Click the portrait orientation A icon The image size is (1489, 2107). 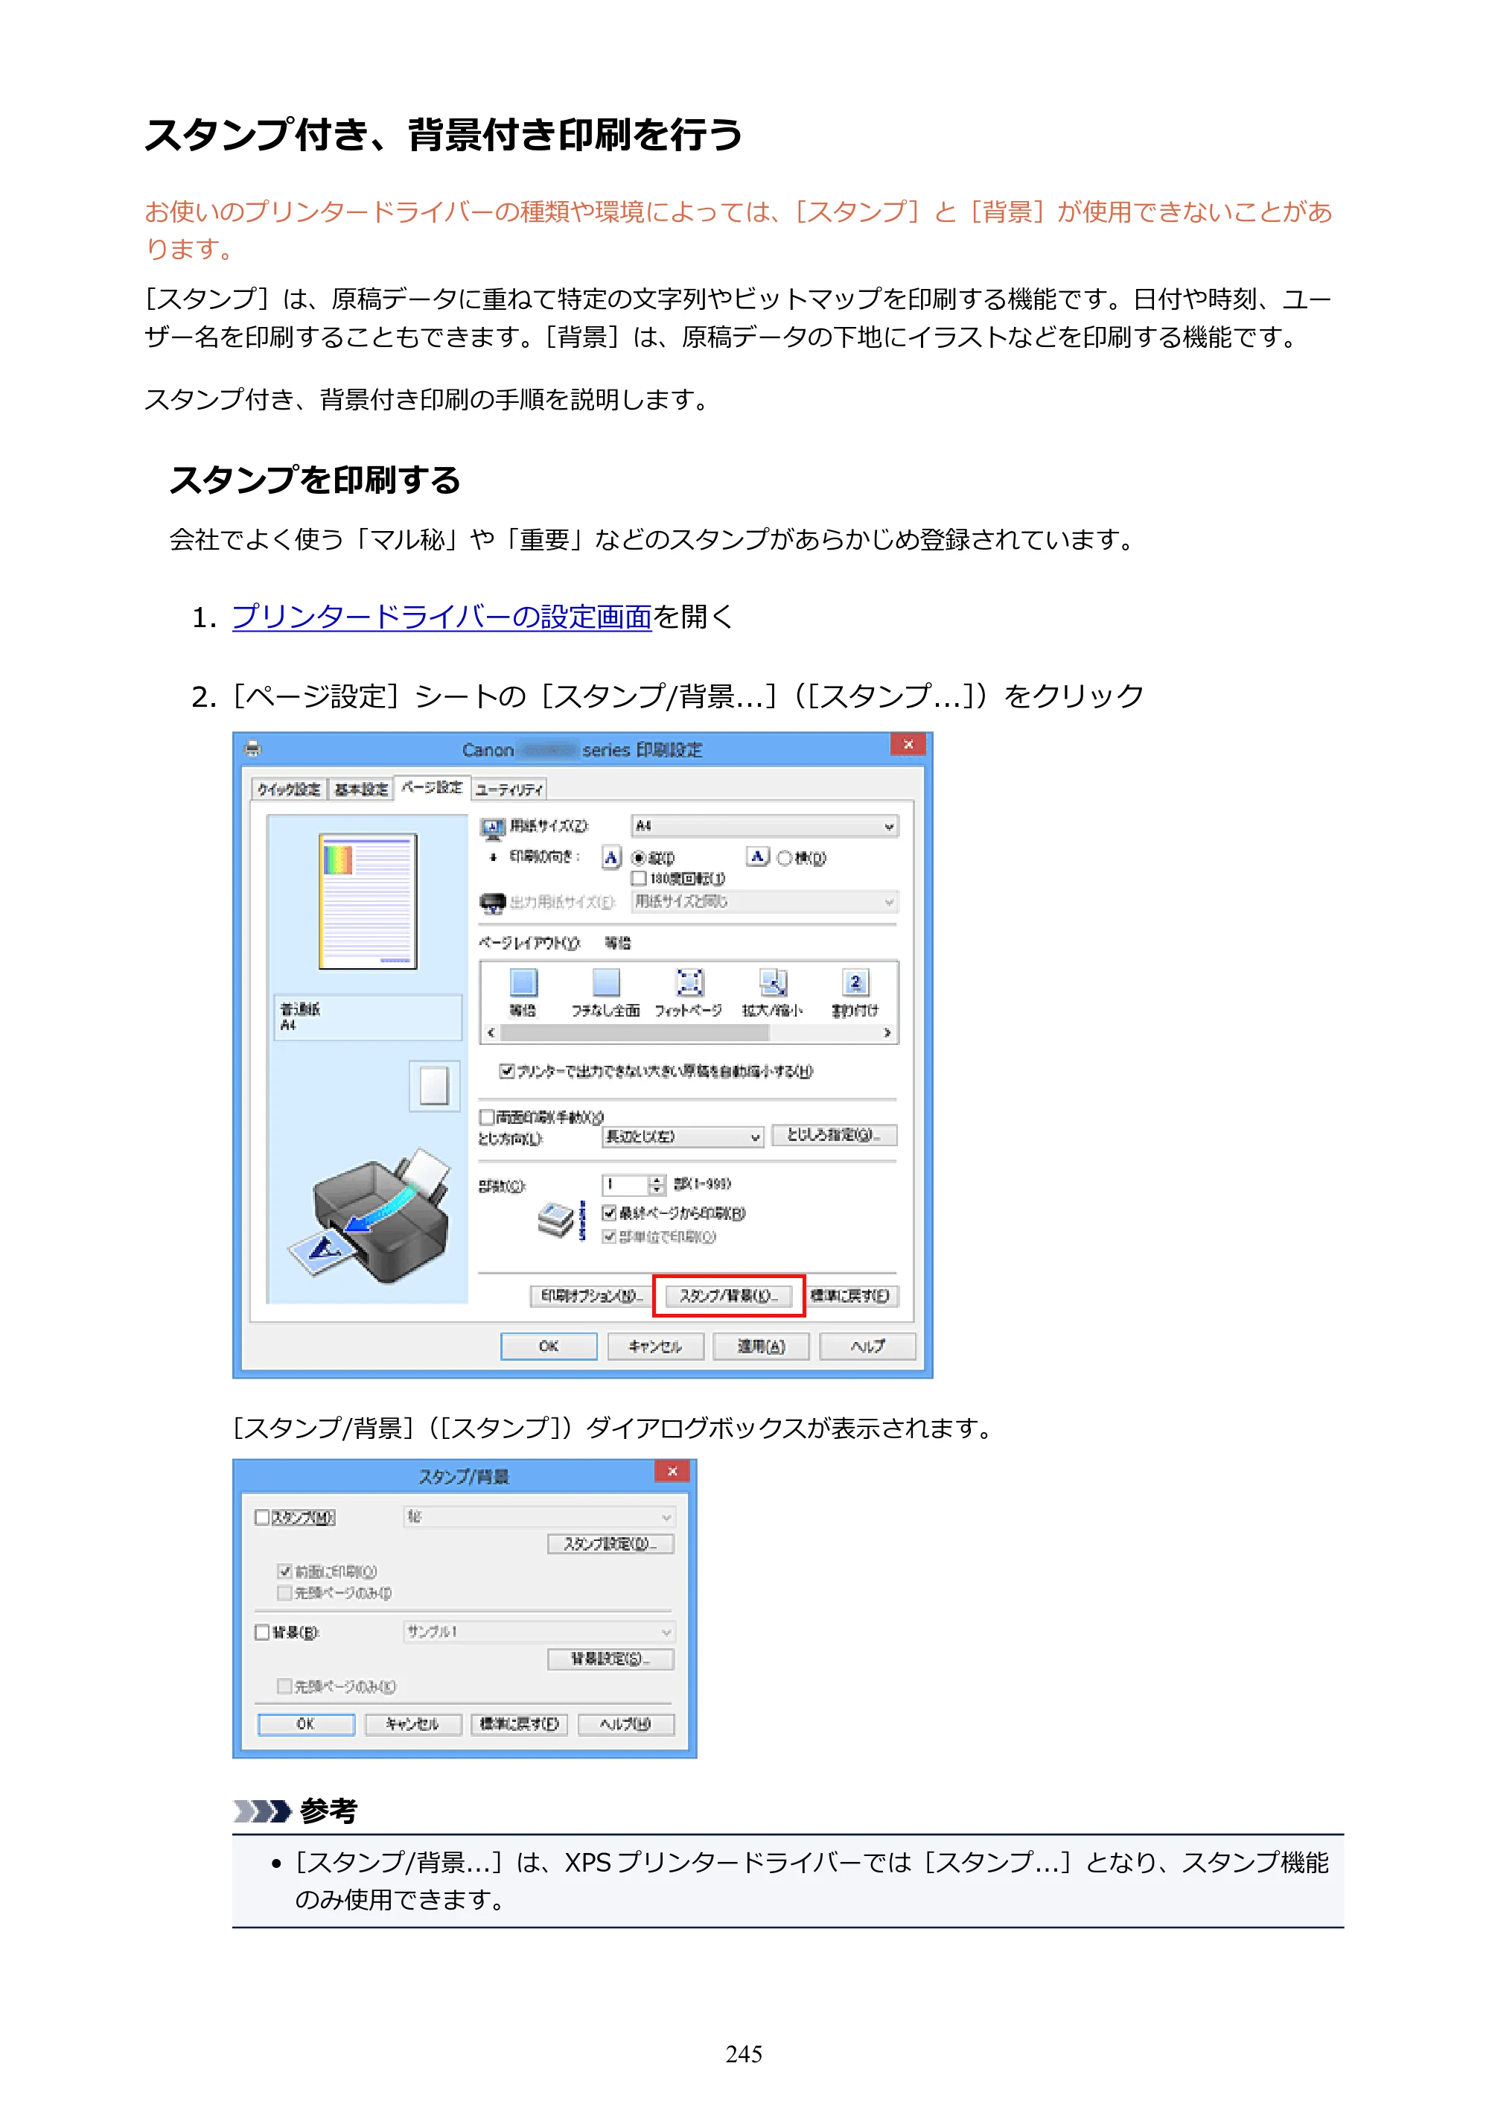[612, 857]
